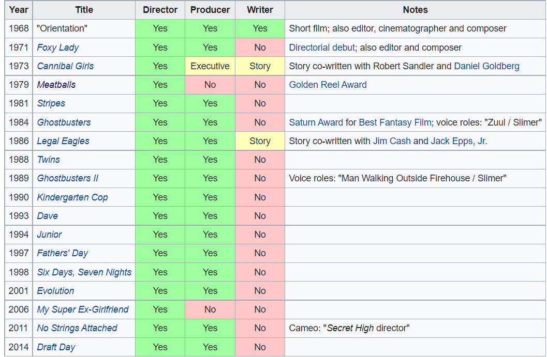This screenshot has width=547, height=357.
Task: Follow the Jim Cash link
Action: pyautogui.click(x=392, y=141)
